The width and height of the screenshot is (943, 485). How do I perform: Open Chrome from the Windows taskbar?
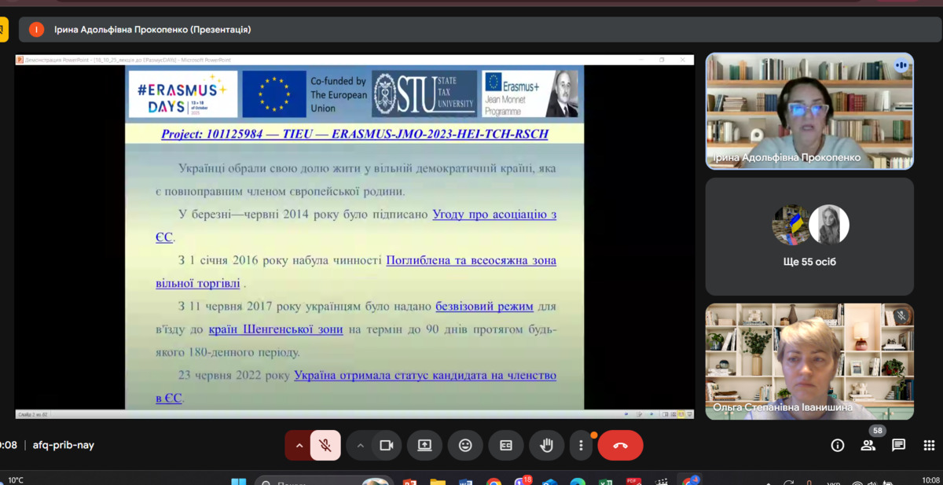[x=494, y=481]
